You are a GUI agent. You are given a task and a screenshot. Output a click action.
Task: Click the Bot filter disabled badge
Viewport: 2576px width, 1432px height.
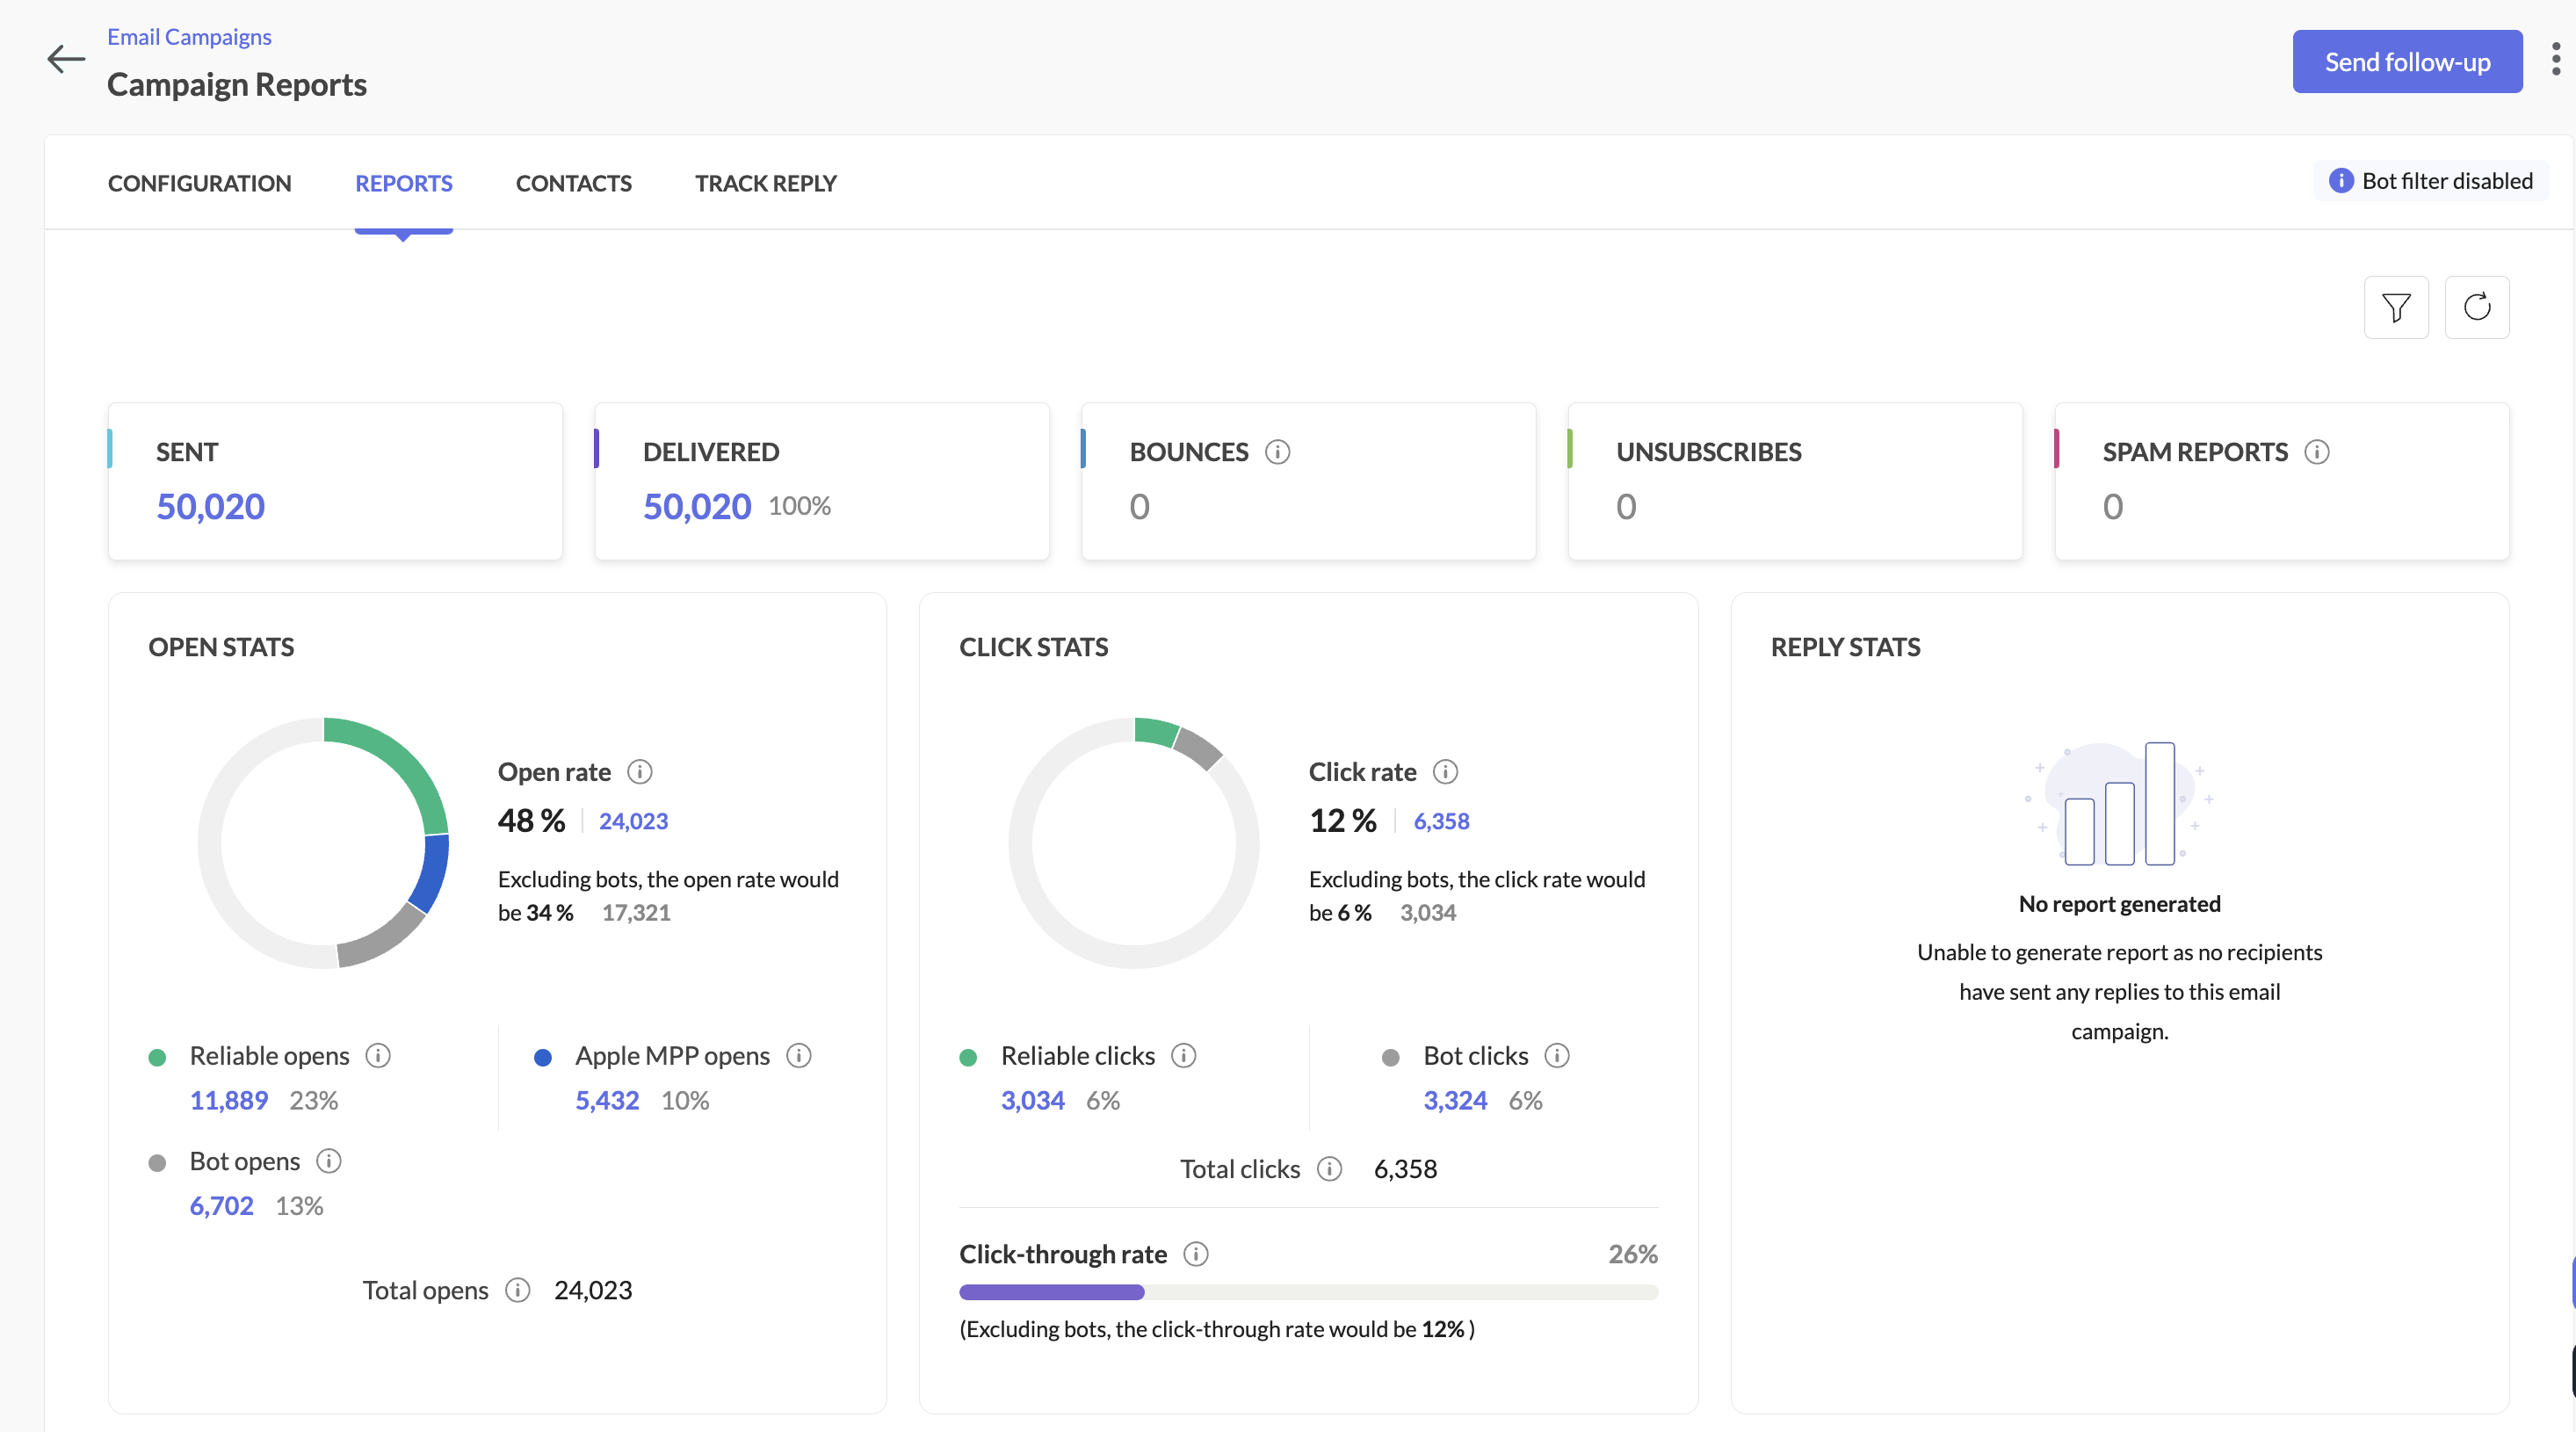(x=2430, y=181)
